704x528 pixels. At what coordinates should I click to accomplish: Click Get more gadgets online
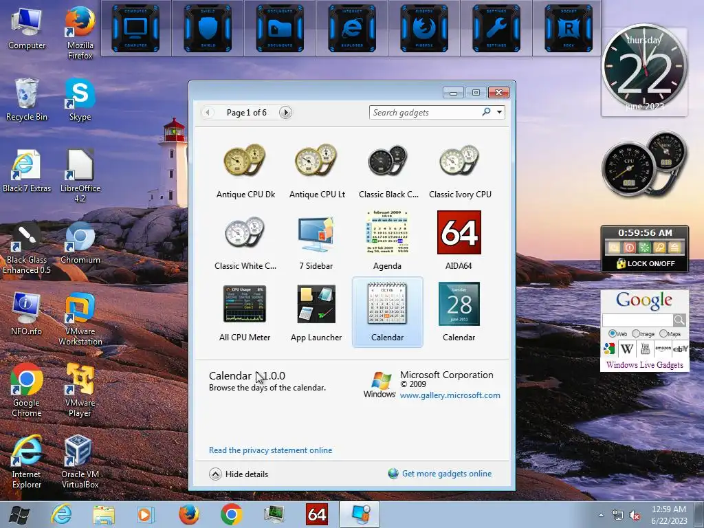(447, 474)
